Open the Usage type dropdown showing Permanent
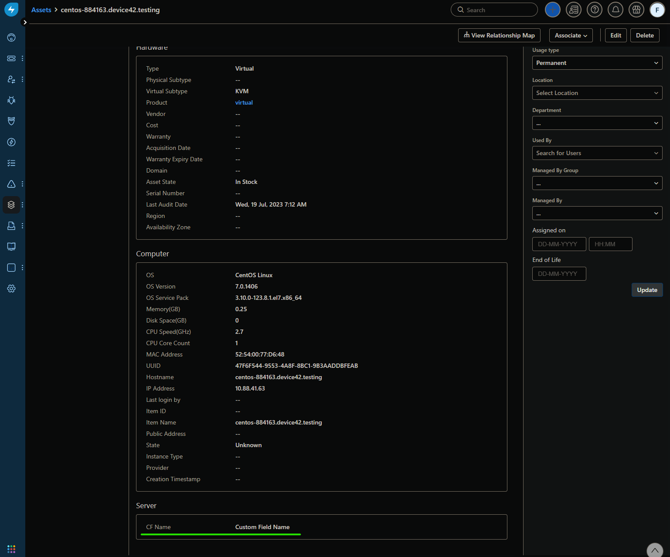 click(x=597, y=63)
